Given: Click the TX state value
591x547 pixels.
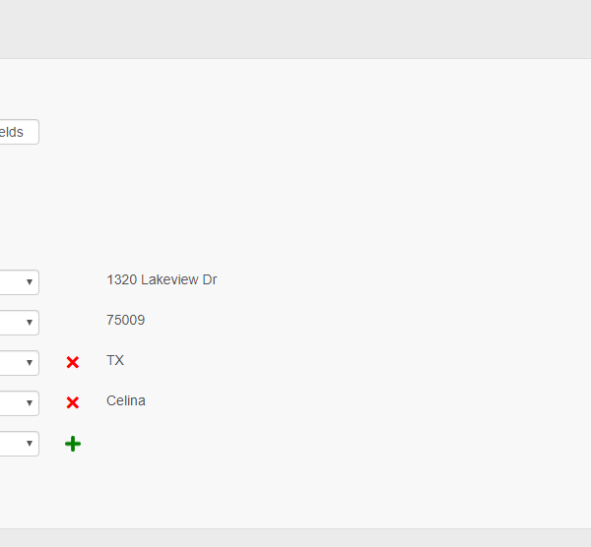Looking at the screenshot, I should (x=115, y=361).
